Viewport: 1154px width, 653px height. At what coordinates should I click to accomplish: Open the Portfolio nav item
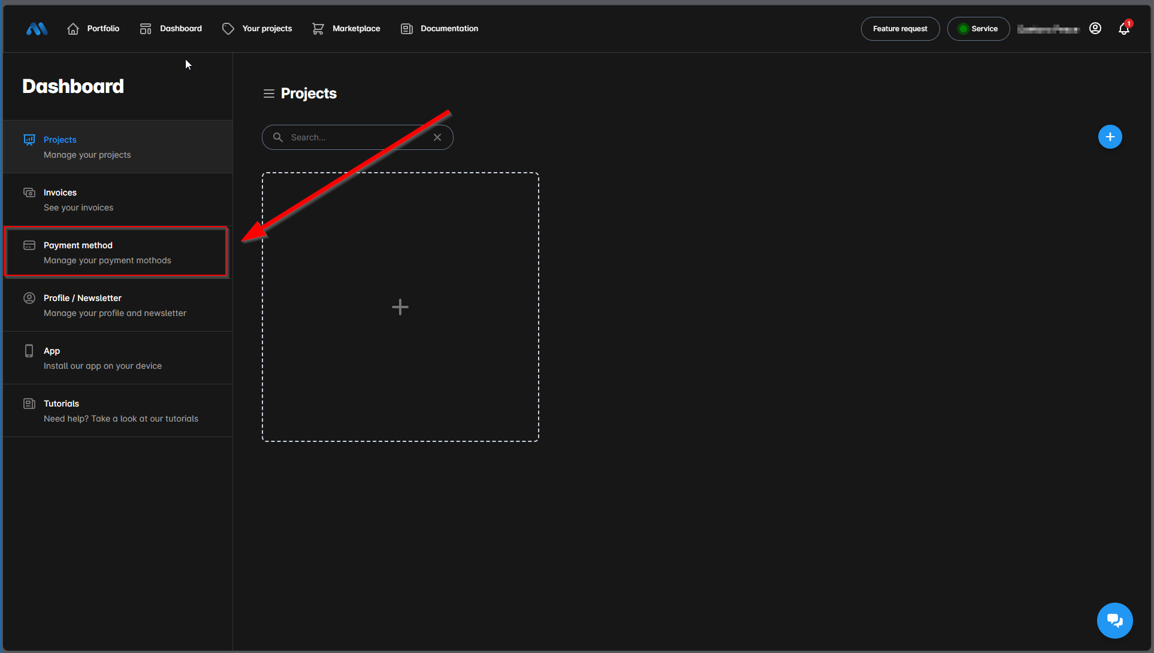point(93,29)
